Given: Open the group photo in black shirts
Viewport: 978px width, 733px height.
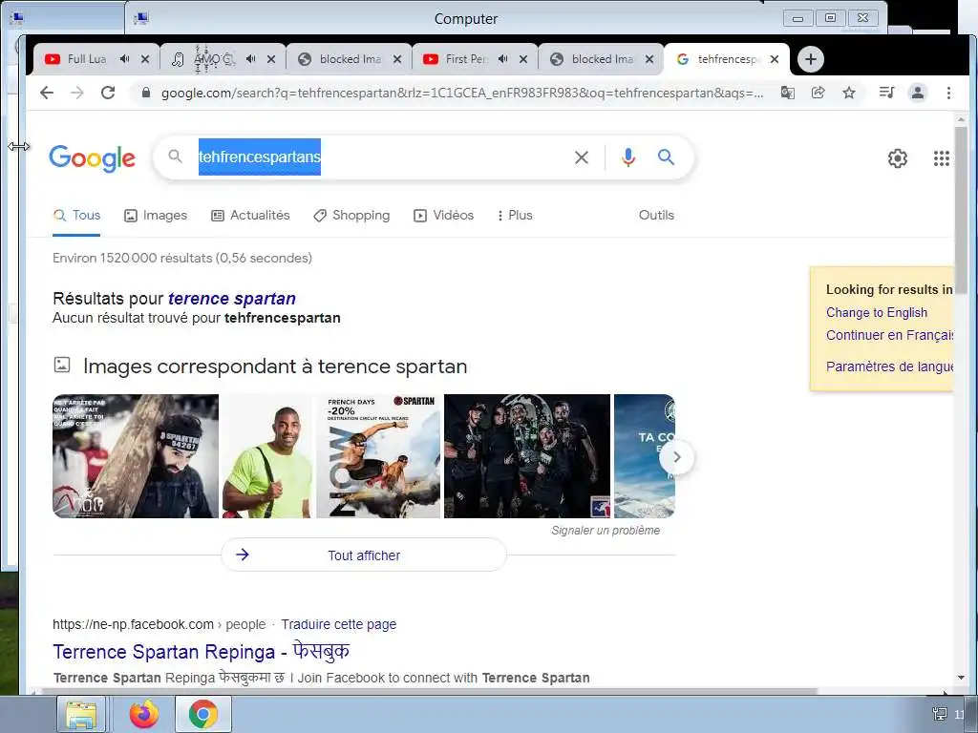Looking at the screenshot, I should click(x=527, y=456).
